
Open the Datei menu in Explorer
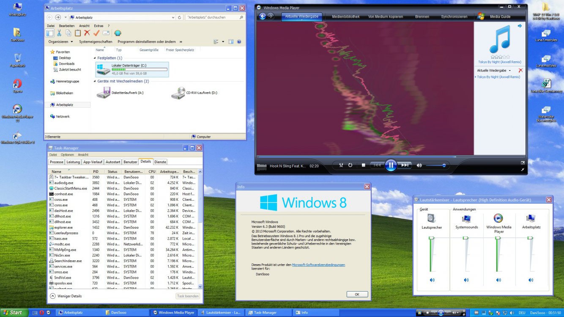click(51, 26)
